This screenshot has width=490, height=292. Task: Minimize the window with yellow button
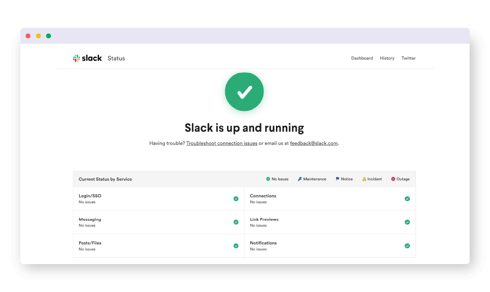(x=39, y=36)
